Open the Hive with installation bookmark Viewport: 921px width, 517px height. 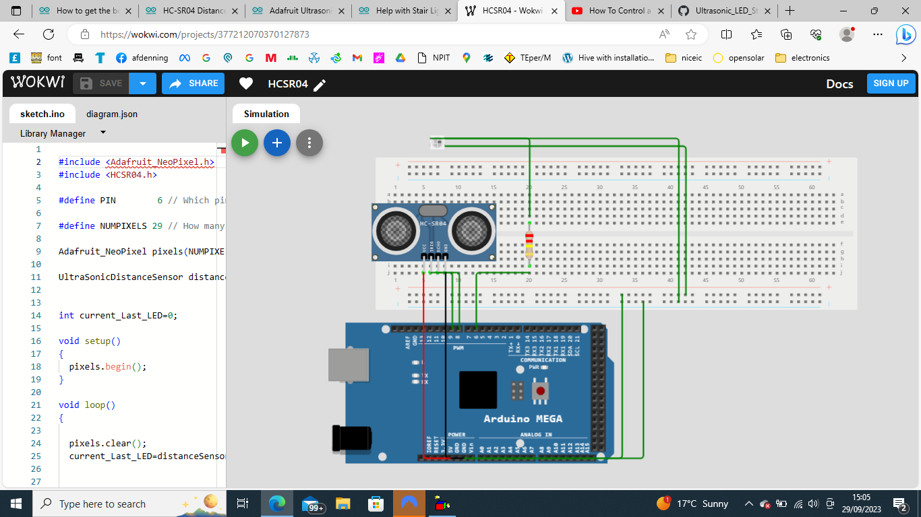click(x=607, y=58)
